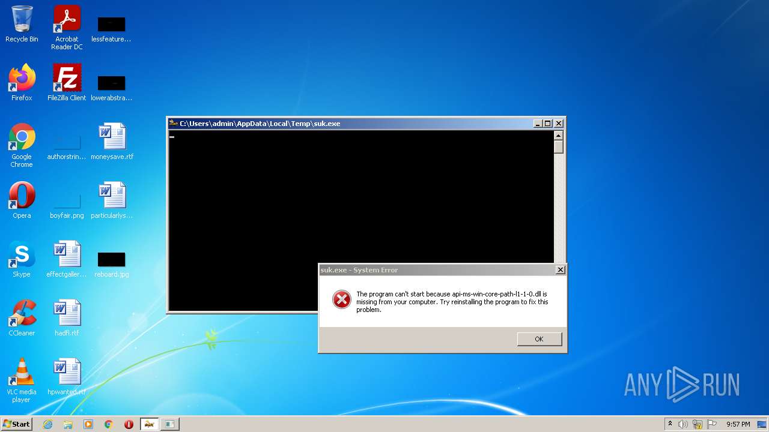Open Firefox desktop shortcut
Screen dimensions: 769x432
22,83
